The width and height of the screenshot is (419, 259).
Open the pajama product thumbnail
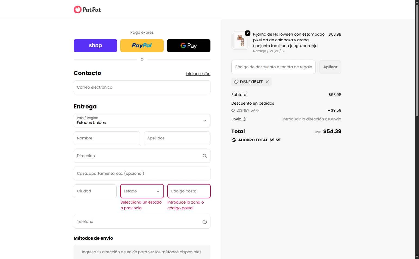click(240, 40)
